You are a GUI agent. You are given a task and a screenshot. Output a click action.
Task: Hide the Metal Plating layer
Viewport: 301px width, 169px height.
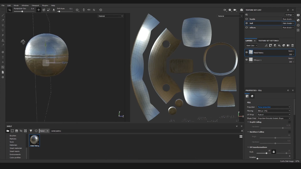[x=247, y=52]
